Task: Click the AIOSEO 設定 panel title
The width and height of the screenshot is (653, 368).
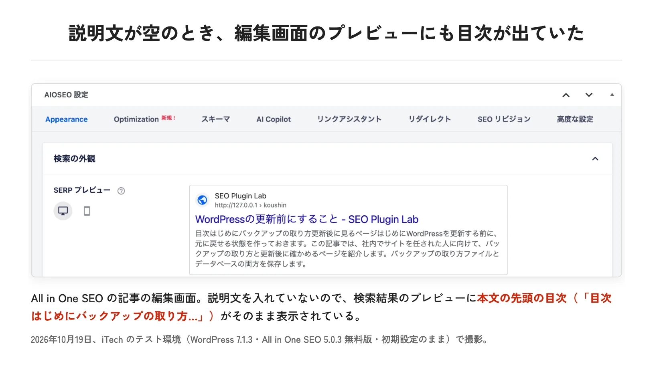Action: (x=66, y=95)
